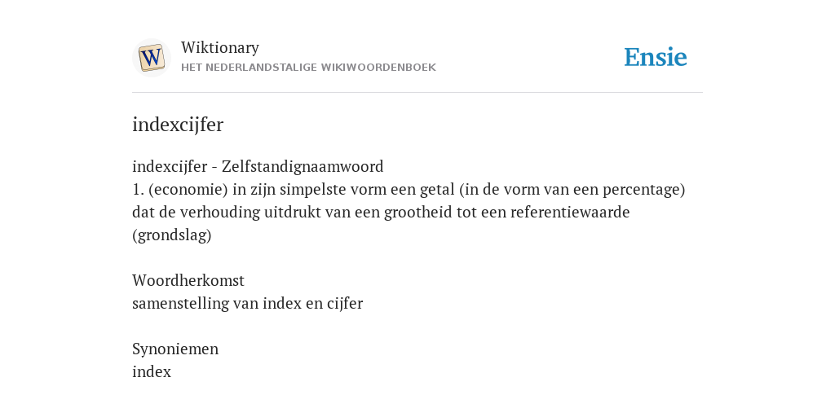Click the horizontal divider under the header
The height and width of the screenshot is (417, 835).
[417, 93]
